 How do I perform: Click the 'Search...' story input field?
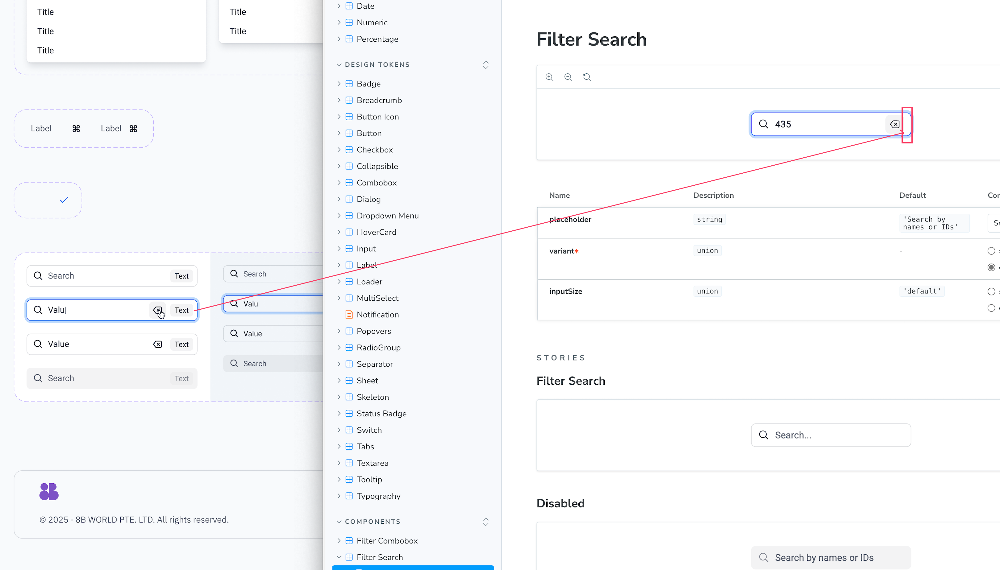pos(831,435)
